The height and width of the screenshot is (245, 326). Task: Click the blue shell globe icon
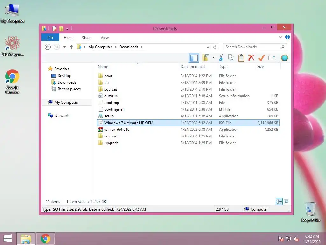(x=284, y=58)
